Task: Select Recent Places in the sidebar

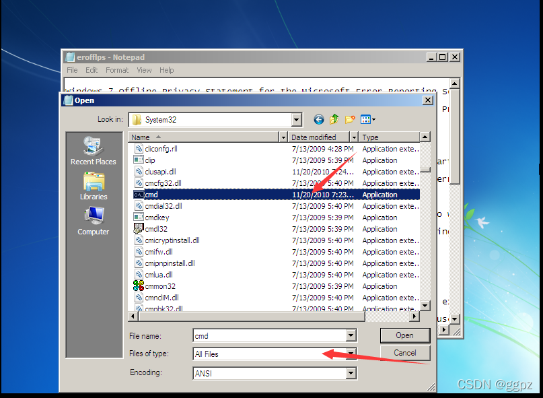Action: coord(93,151)
